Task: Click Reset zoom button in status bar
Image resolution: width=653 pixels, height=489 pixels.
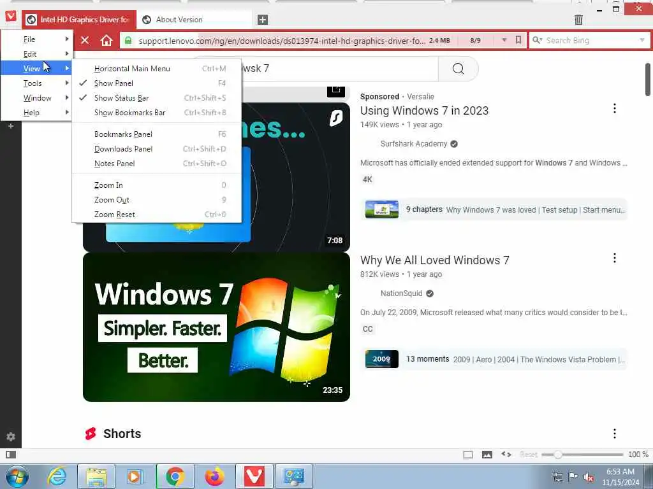Action: [529, 455]
